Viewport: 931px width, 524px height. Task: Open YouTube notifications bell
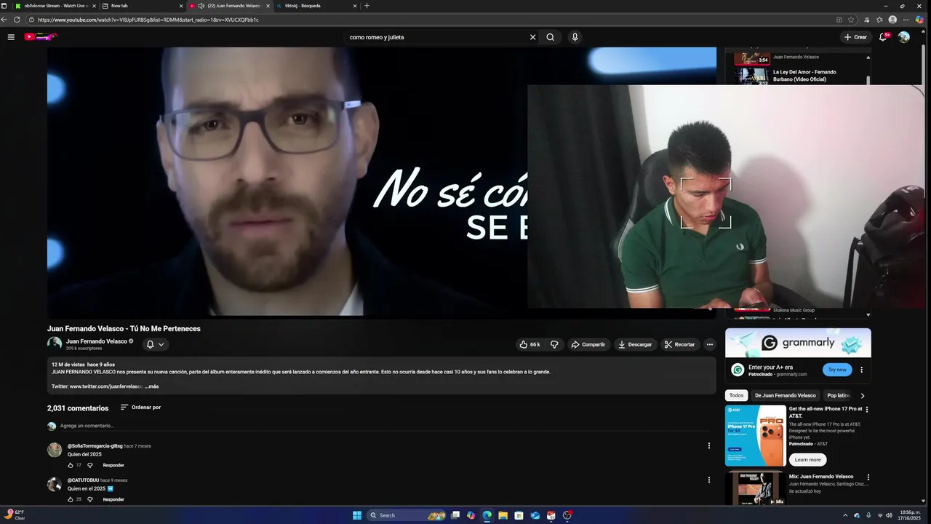tap(883, 37)
